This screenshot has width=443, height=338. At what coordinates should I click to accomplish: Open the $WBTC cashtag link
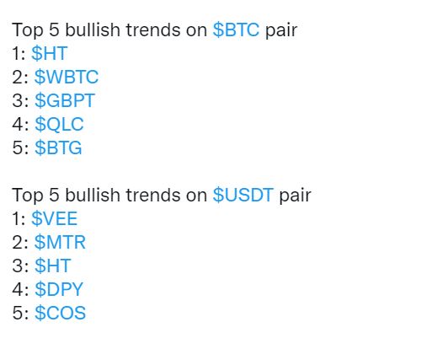click(x=67, y=77)
